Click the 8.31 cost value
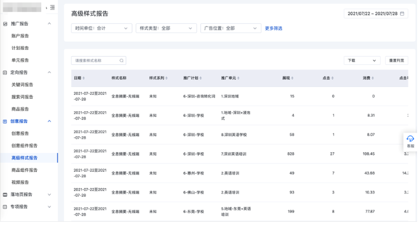Image resolution: width=419 pixels, height=228 pixels. tap(371, 116)
